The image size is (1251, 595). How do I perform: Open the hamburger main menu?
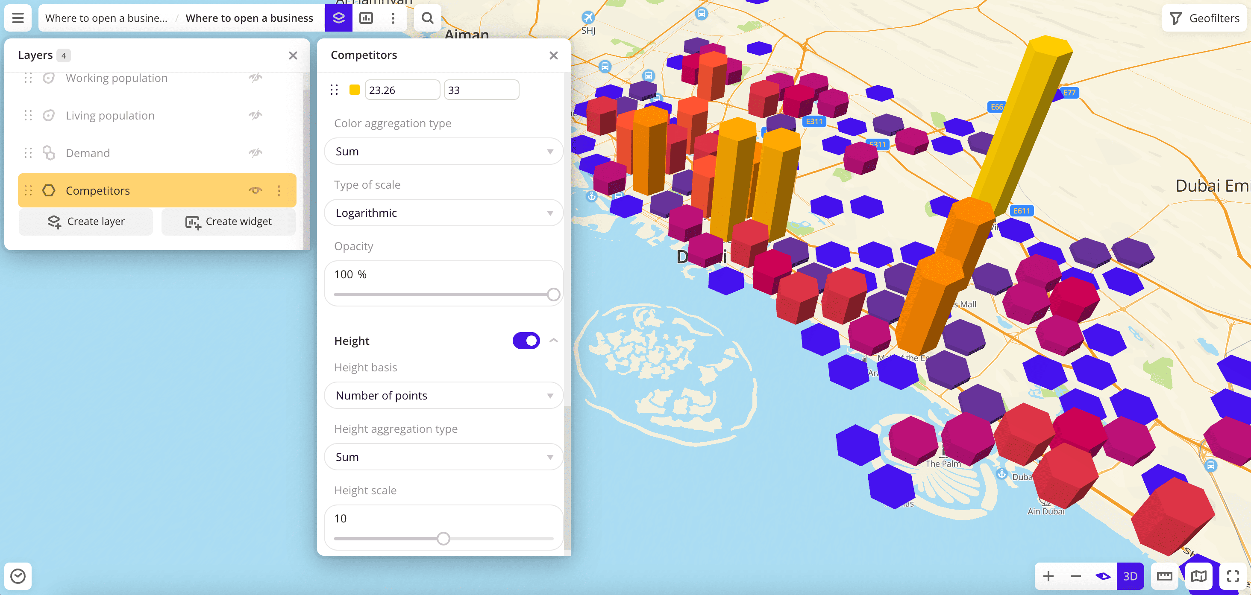pos(18,18)
